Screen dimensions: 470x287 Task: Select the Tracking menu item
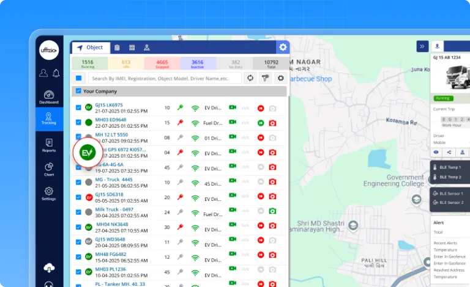coord(49,118)
